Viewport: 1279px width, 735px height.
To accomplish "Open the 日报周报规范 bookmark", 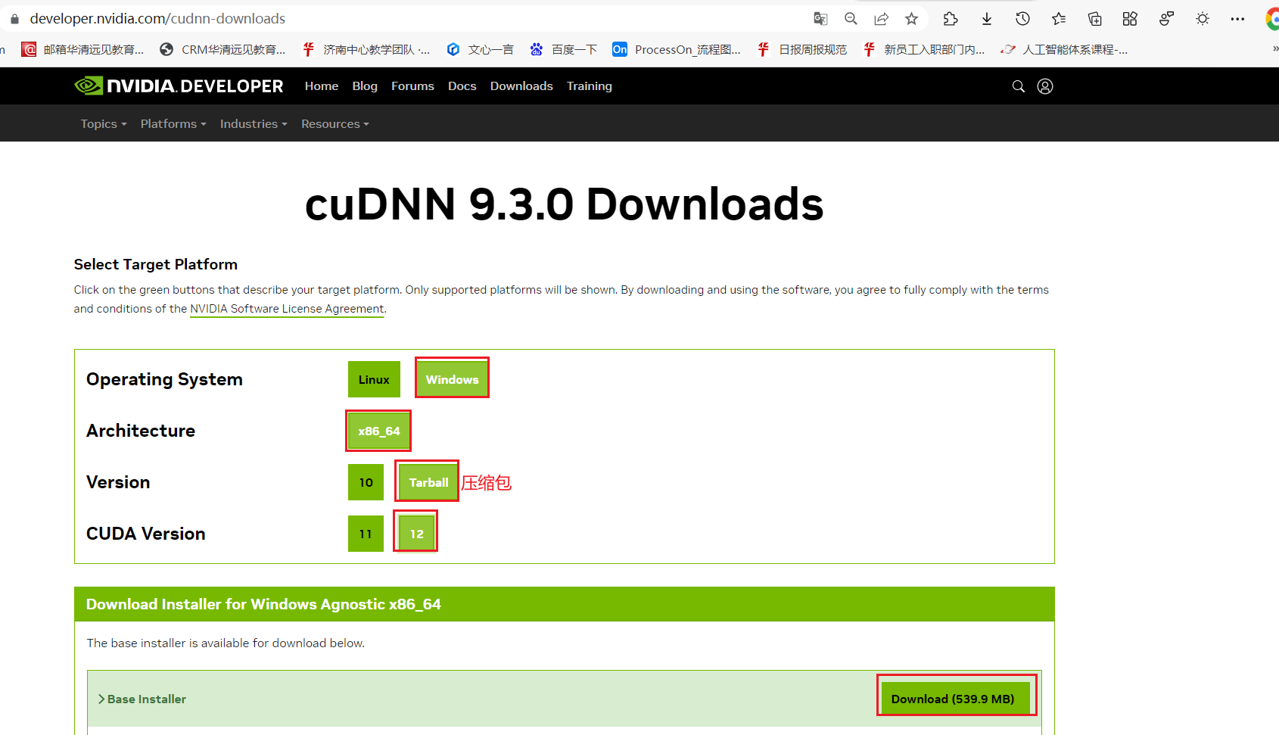I will (802, 49).
